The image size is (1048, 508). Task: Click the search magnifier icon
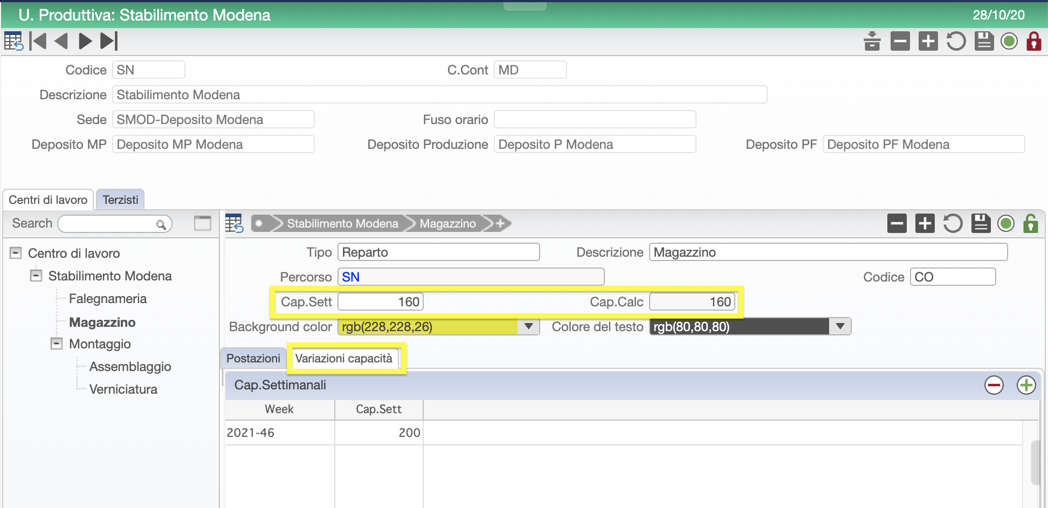161,224
